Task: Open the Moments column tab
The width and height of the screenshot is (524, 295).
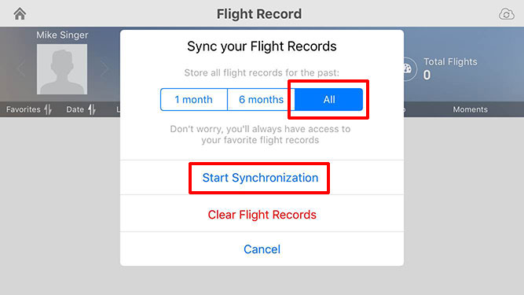Action: click(x=471, y=109)
